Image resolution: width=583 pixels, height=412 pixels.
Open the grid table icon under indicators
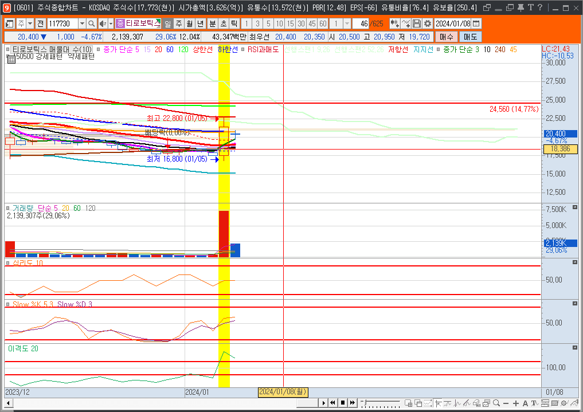11,59
